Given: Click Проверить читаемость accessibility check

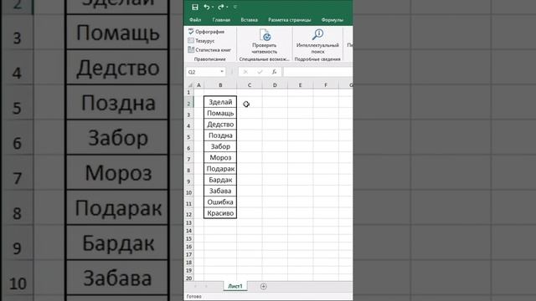Looking at the screenshot, I should point(265,41).
